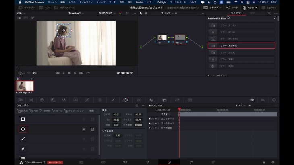Open the Color Match palette icon
Viewport: 294px width, 165px height.
[31, 100]
